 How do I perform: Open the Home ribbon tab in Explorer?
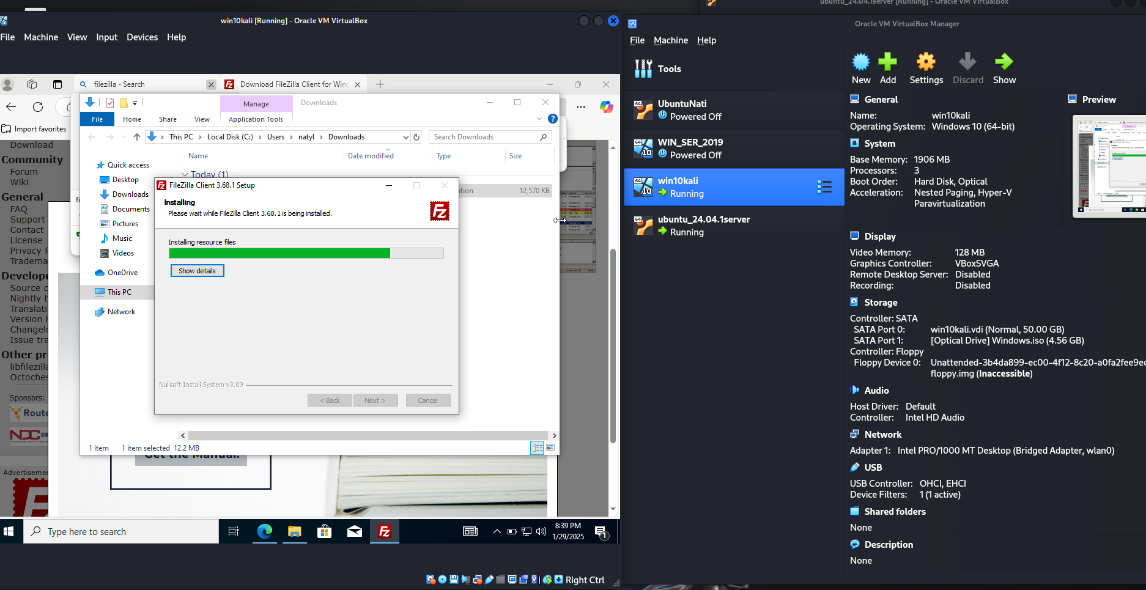[x=131, y=119]
